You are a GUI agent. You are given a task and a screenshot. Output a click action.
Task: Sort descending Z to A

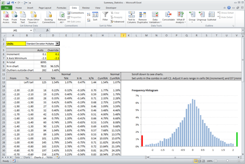tap(89, 20)
